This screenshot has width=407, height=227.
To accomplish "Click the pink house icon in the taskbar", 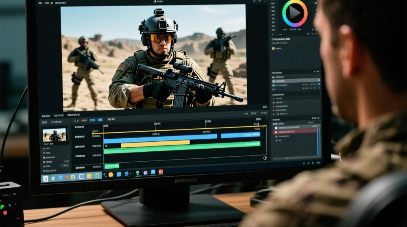I will point(145,173).
